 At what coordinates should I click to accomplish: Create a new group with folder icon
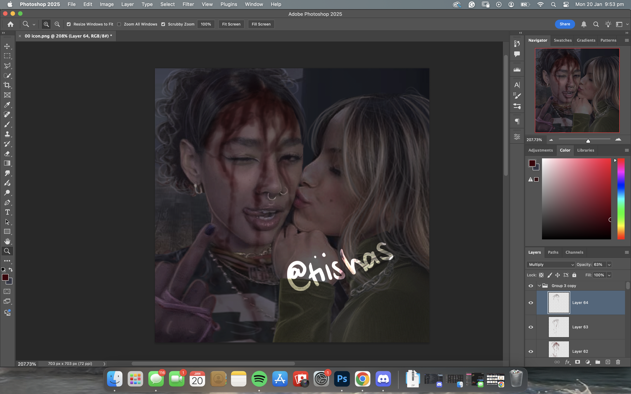tap(597, 362)
